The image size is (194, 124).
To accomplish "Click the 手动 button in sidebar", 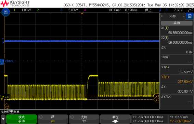I will pos(177,23).
